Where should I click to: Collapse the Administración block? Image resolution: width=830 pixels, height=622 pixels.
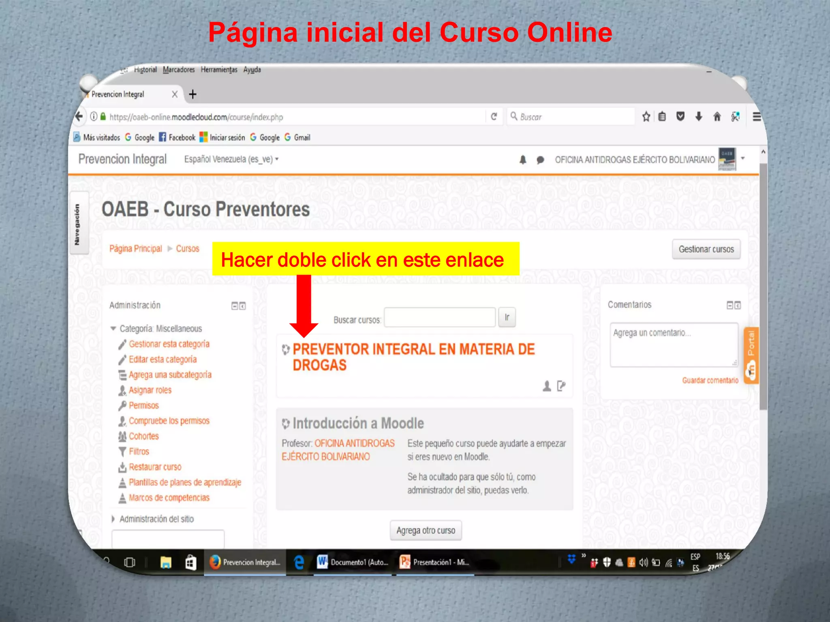(x=235, y=306)
